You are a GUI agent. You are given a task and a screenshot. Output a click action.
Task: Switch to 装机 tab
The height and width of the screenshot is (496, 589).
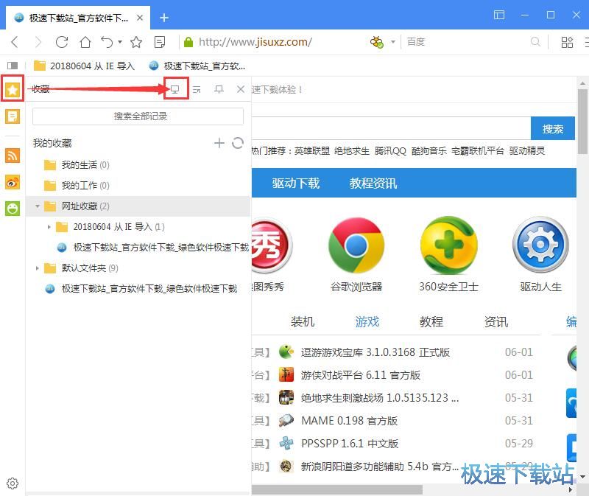302,322
